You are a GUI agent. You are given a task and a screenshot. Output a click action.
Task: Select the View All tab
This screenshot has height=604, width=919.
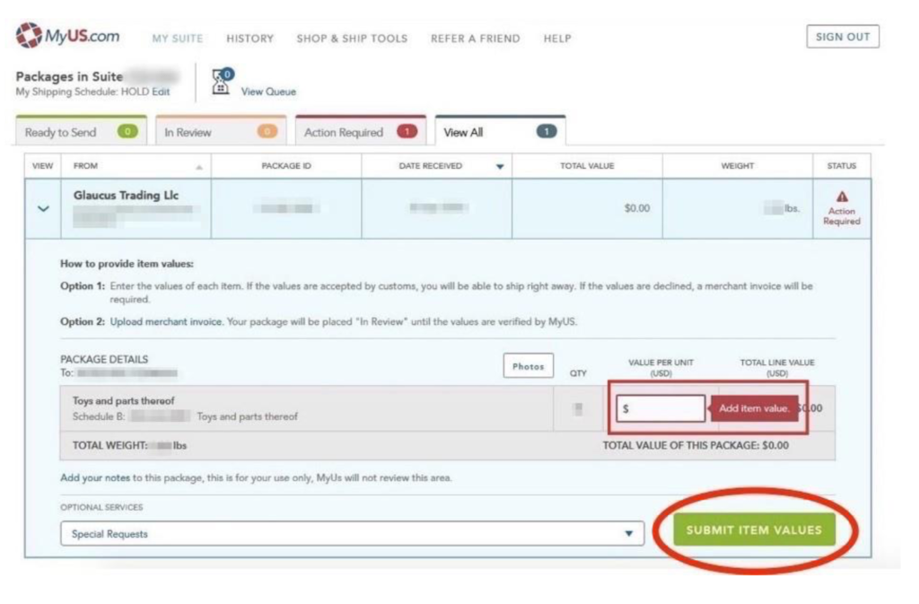coord(501,131)
